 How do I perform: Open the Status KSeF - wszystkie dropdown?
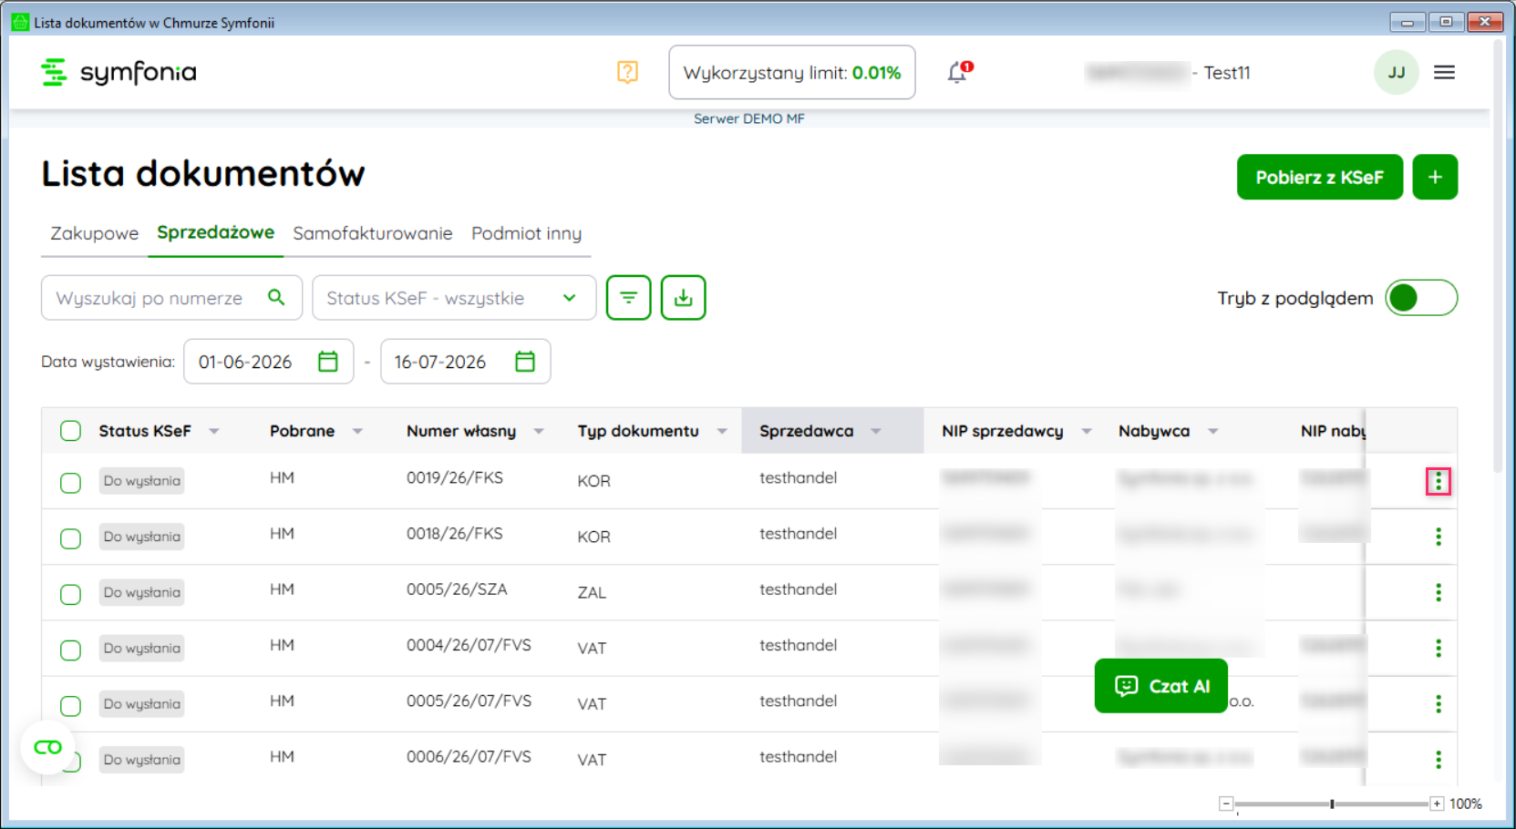click(454, 298)
